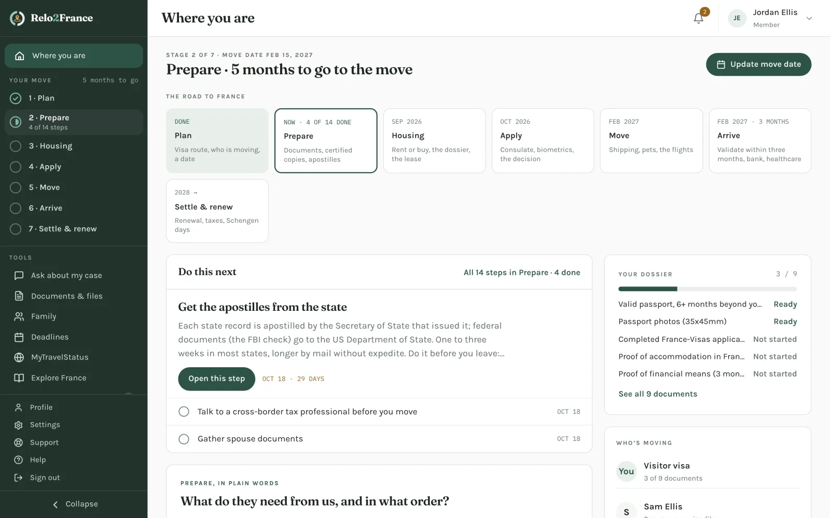Select 6 · Arrive in sidebar
Screen dimensions: 830x518
(74, 208)
